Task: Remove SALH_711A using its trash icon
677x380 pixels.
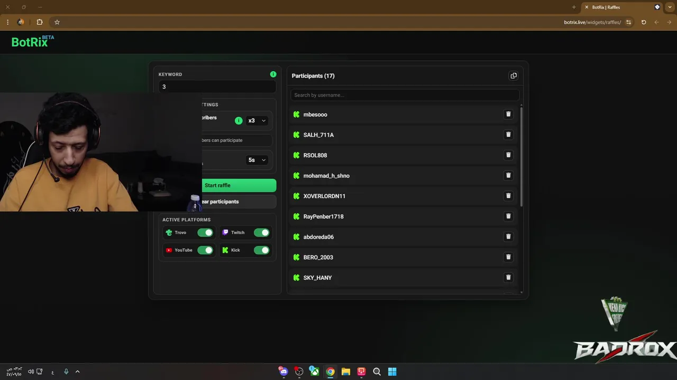Action: (508, 135)
